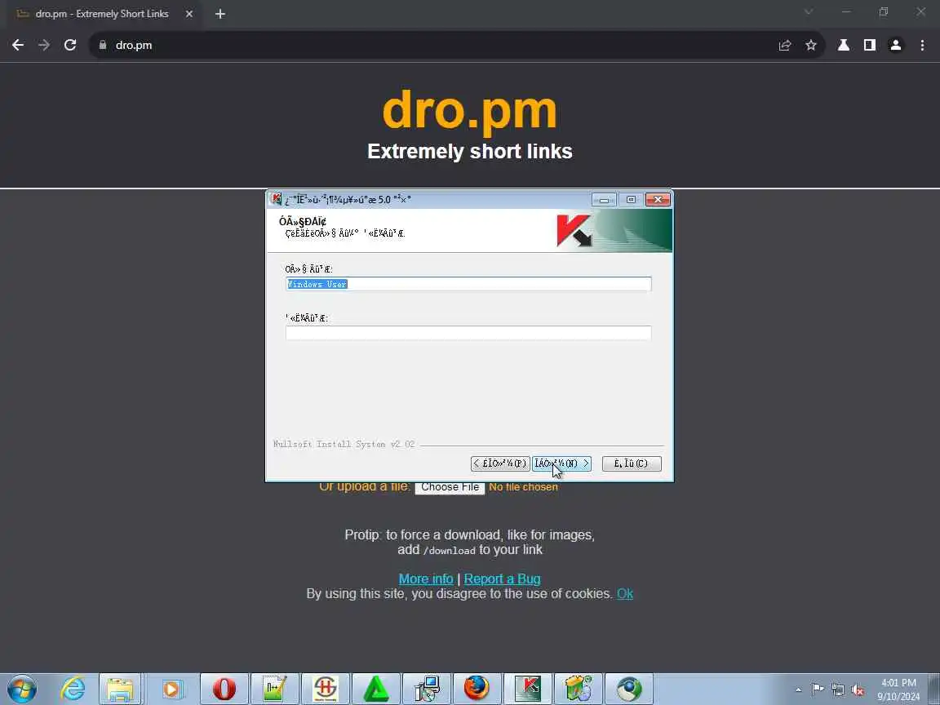Open the Chrome three-dot menu
The height and width of the screenshot is (705, 940).
(x=922, y=45)
